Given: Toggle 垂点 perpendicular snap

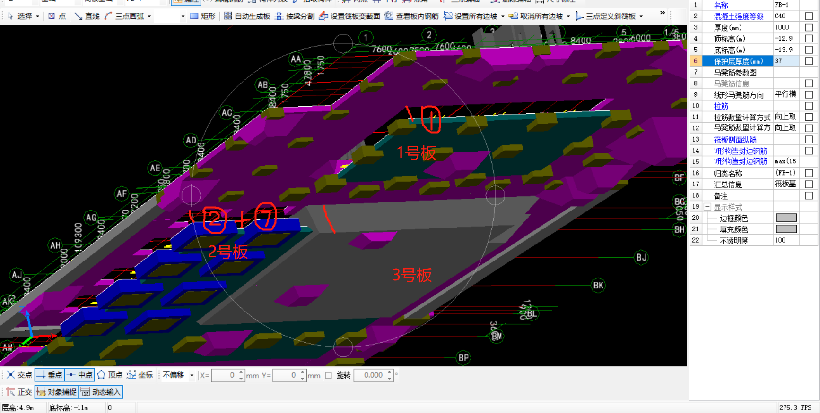Looking at the screenshot, I should pos(49,375).
